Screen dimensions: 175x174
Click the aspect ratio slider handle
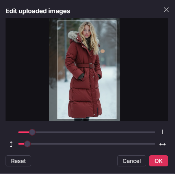[x=27, y=144]
